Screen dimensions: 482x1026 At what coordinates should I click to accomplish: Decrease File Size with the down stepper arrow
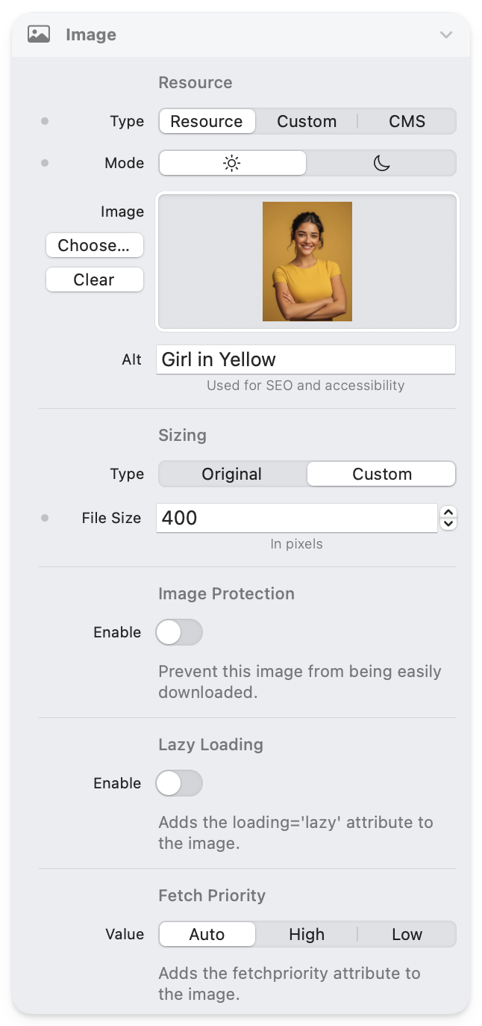pyautogui.click(x=448, y=524)
